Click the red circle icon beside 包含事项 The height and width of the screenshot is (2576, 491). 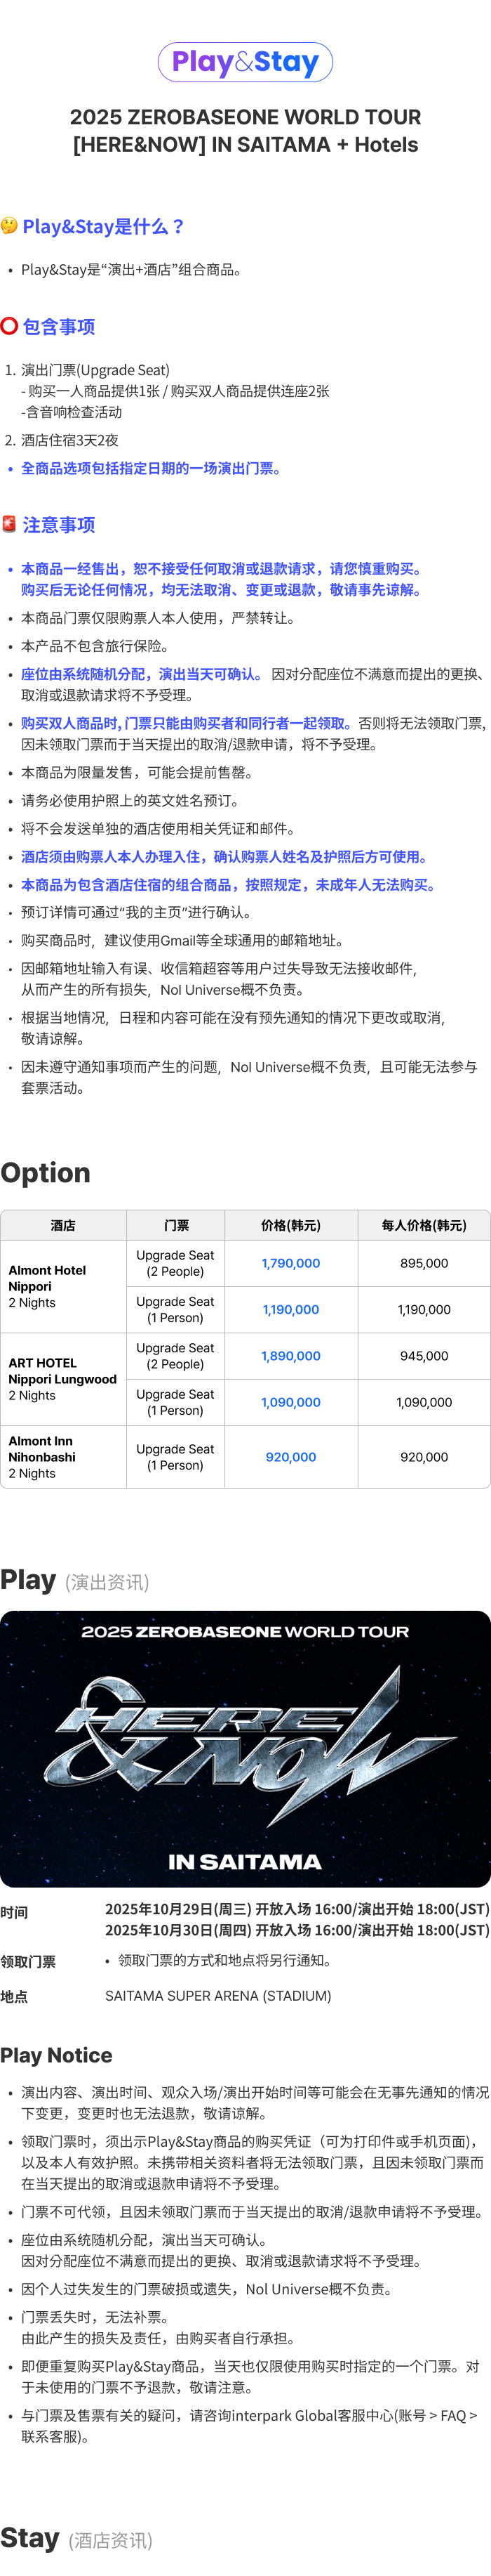coord(9,326)
